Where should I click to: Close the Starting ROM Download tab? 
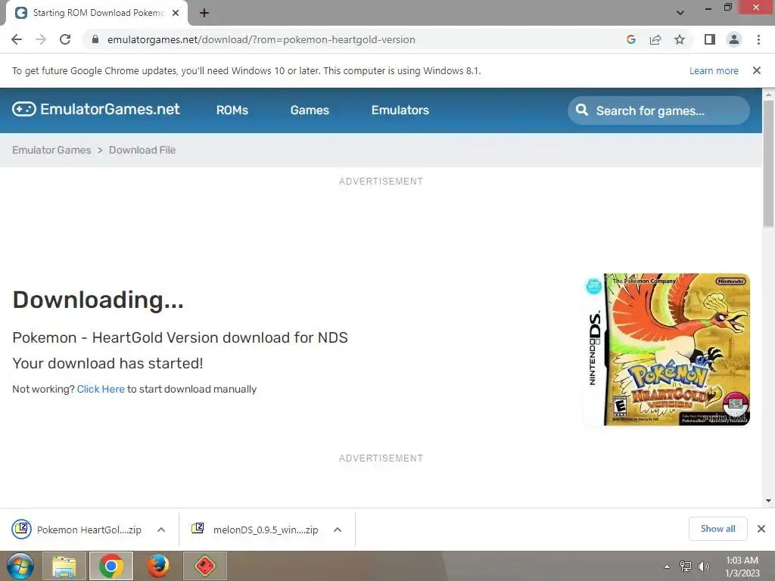[x=176, y=13]
